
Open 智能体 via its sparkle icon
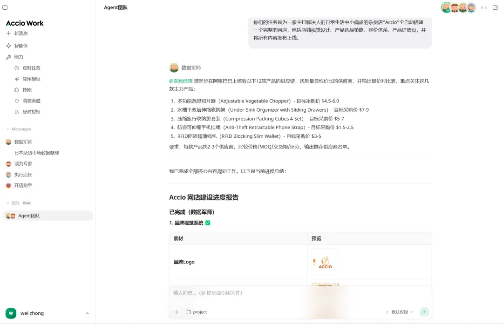point(8,46)
